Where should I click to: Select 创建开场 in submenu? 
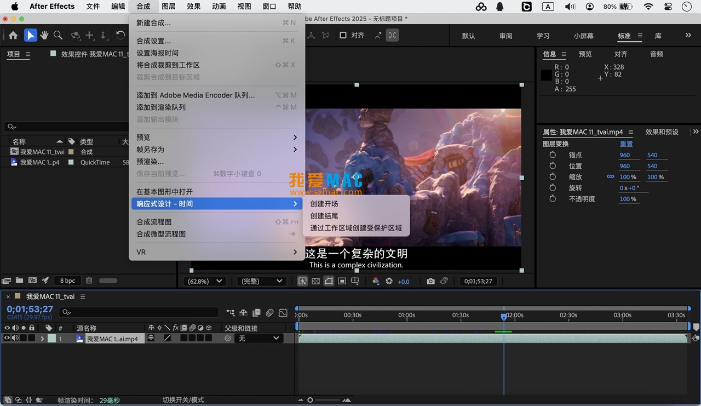(x=356, y=204)
